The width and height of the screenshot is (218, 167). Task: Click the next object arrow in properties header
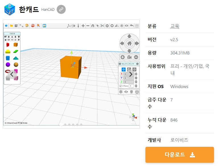tap(137, 64)
